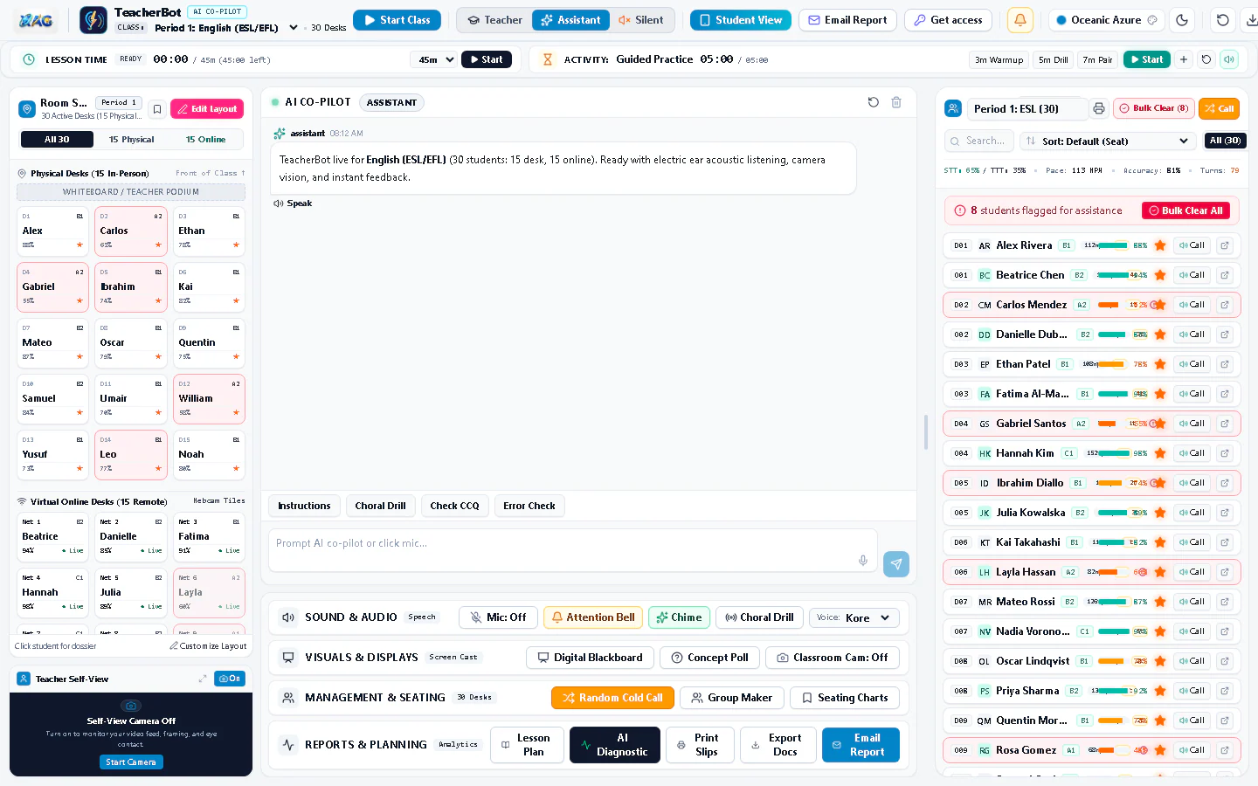
Task: Send prompt with paper plane icon
Action: (896, 563)
